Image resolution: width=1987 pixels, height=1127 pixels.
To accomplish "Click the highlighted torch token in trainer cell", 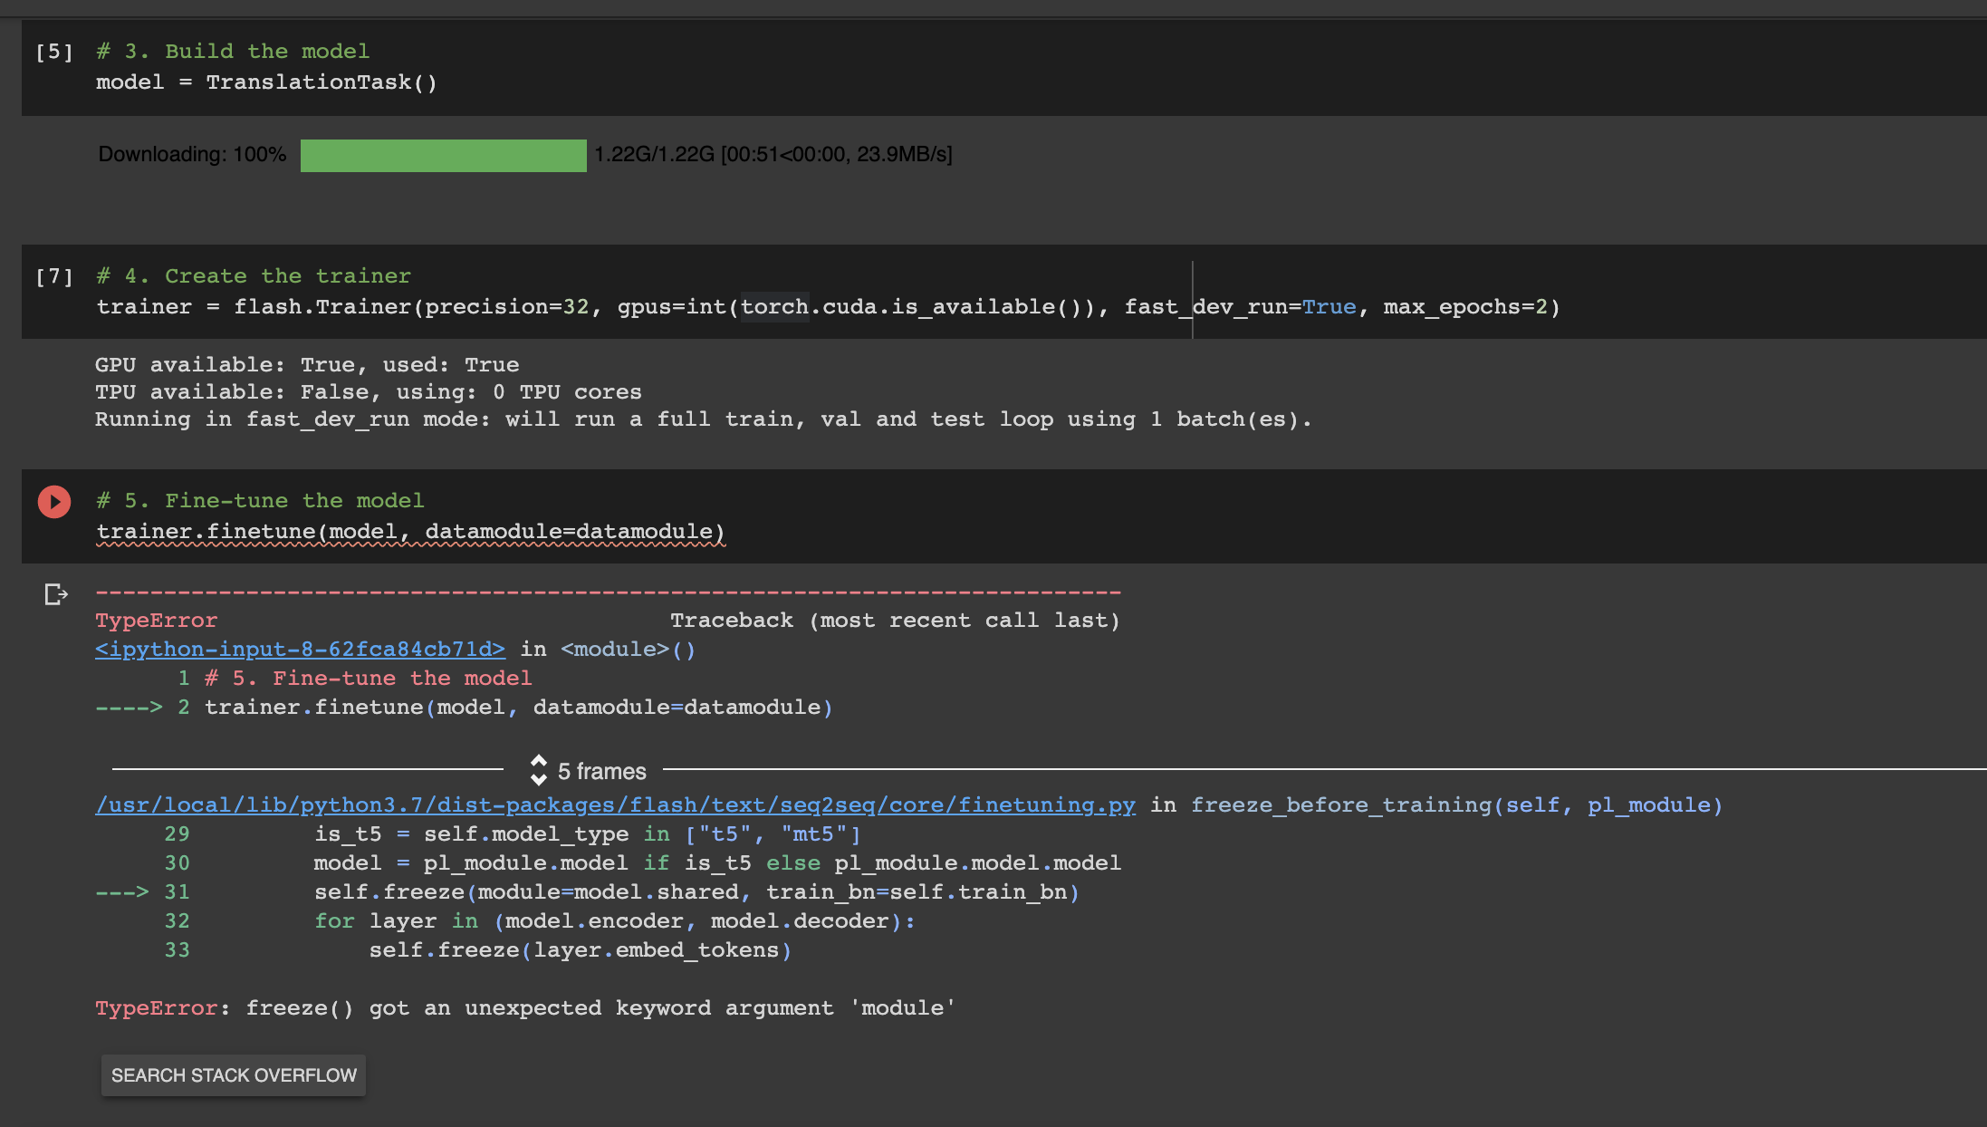I will (773, 306).
